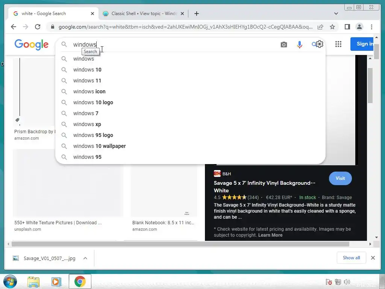385x289 pixels.
Task: Start voice search with microphone
Action: [x=300, y=44]
